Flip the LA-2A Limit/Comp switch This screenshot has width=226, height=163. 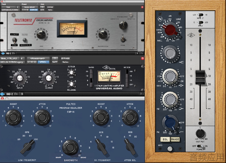tap(14, 40)
